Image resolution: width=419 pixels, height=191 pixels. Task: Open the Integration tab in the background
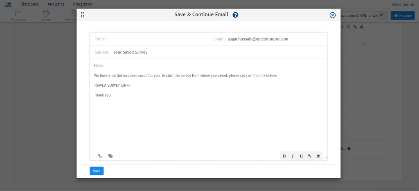[83, 4]
